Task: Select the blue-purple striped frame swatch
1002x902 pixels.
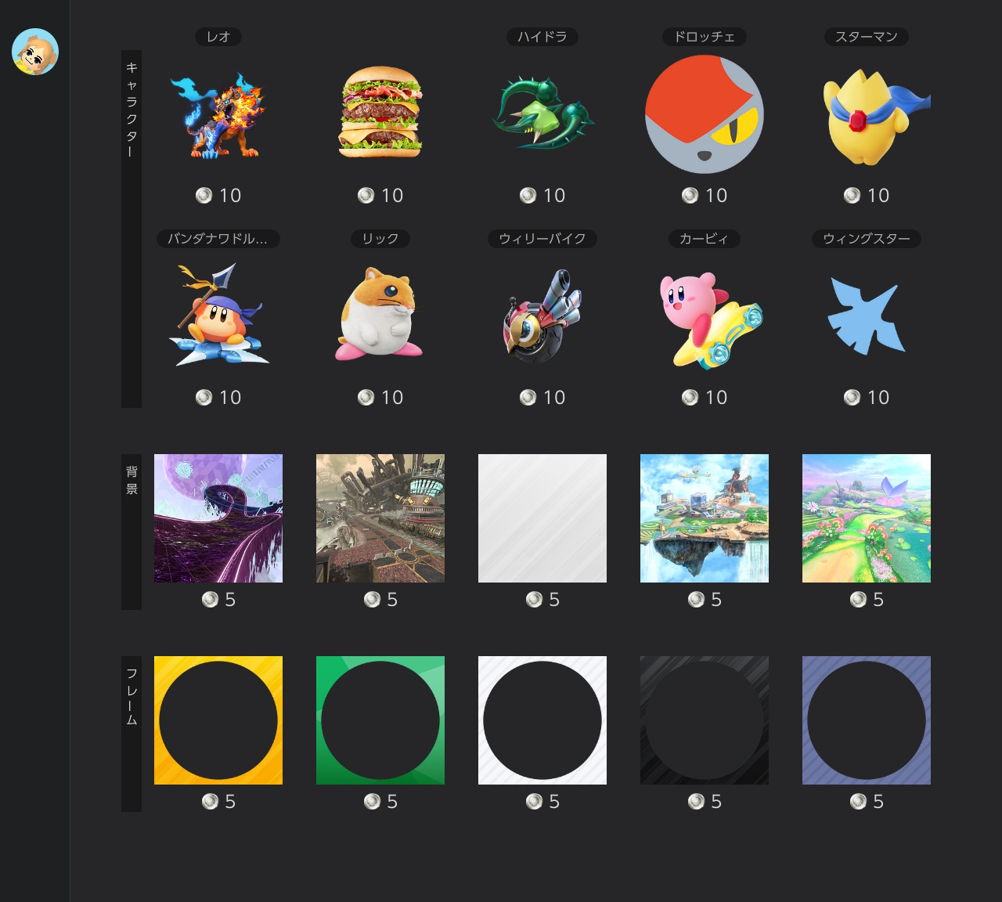Action: [x=867, y=720]
